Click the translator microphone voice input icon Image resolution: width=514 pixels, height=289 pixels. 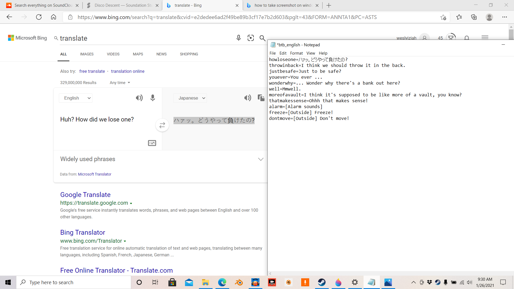153,98
